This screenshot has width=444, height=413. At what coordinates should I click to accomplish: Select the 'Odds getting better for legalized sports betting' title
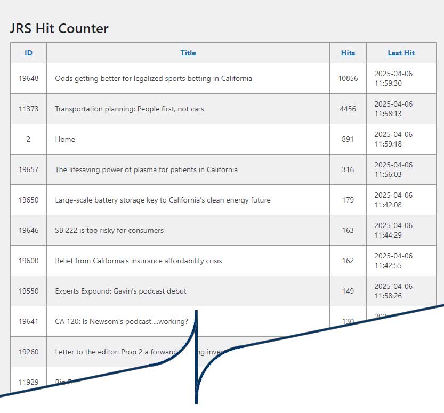154,78
